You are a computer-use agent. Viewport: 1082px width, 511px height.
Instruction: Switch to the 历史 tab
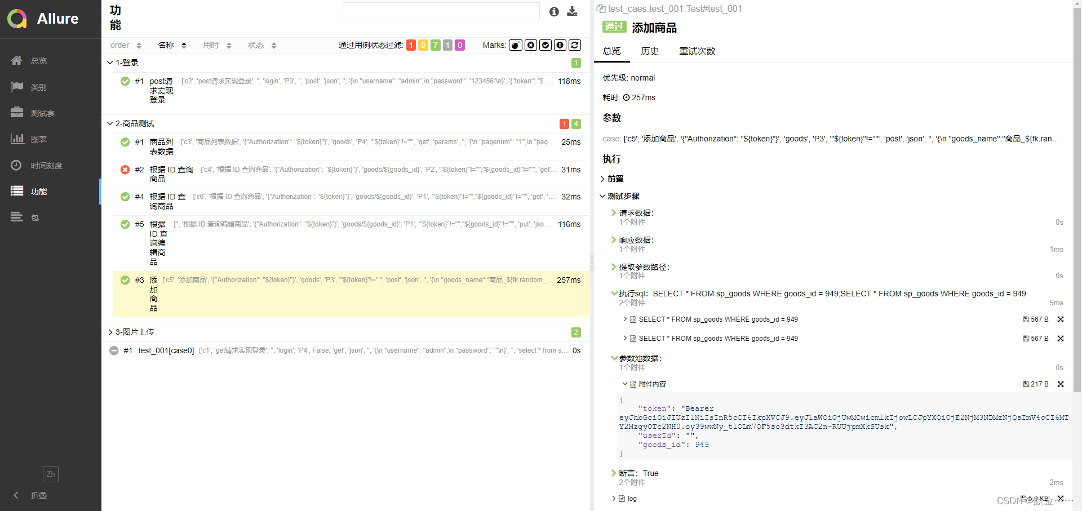pyautogui.click(x=650, y=51)
